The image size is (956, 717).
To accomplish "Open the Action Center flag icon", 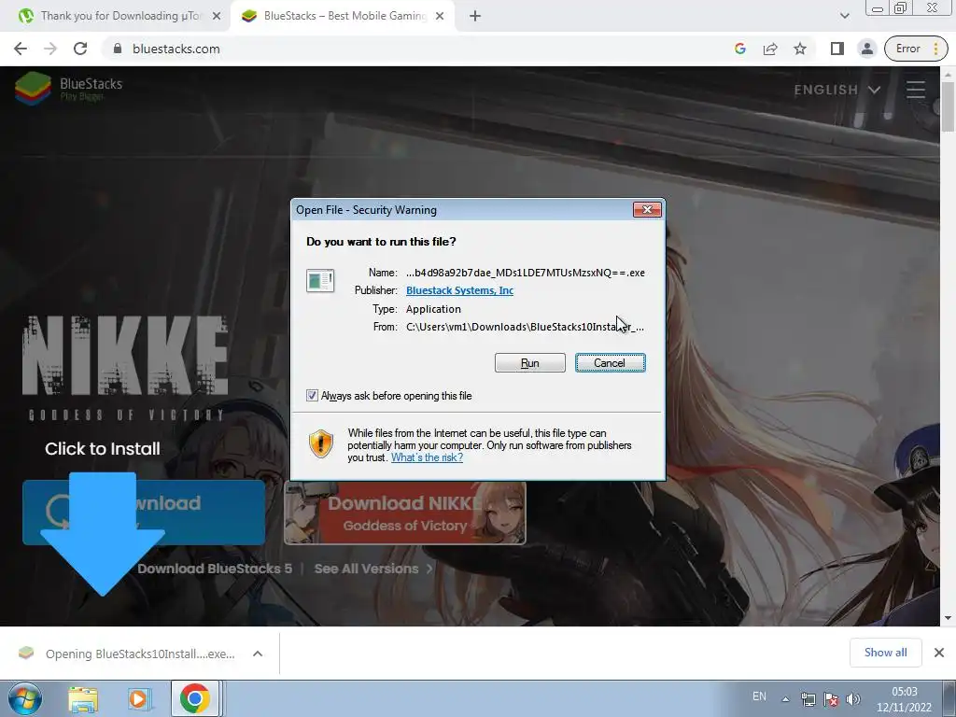I will click(830, 699).
